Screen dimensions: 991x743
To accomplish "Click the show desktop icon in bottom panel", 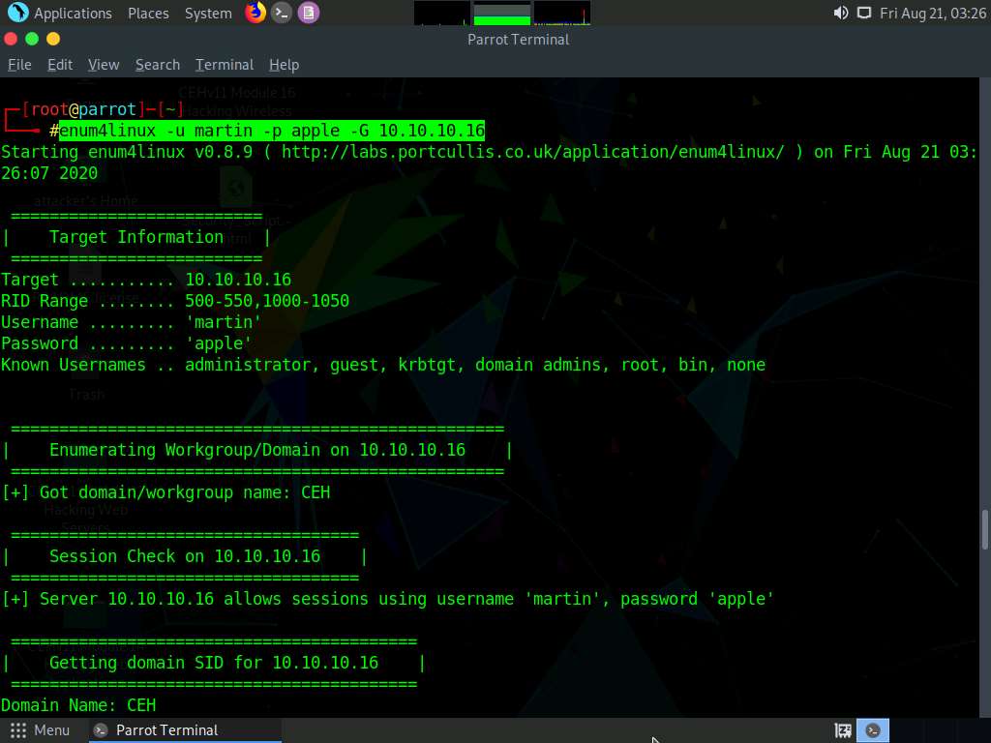I will (843, 731).
